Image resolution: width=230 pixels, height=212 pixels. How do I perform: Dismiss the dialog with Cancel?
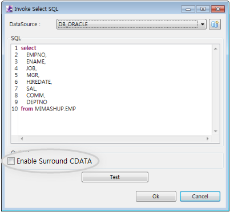pos(200,196)
